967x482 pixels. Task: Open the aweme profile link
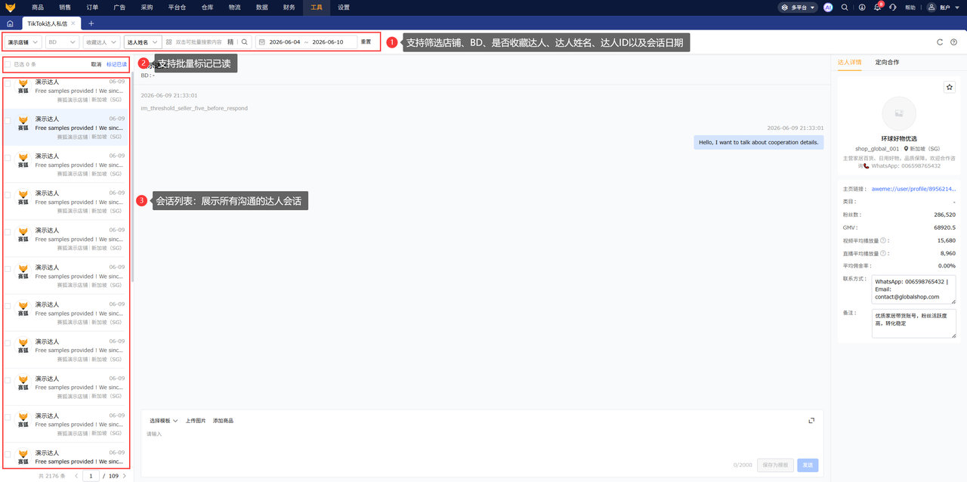[x=913, y=189]
